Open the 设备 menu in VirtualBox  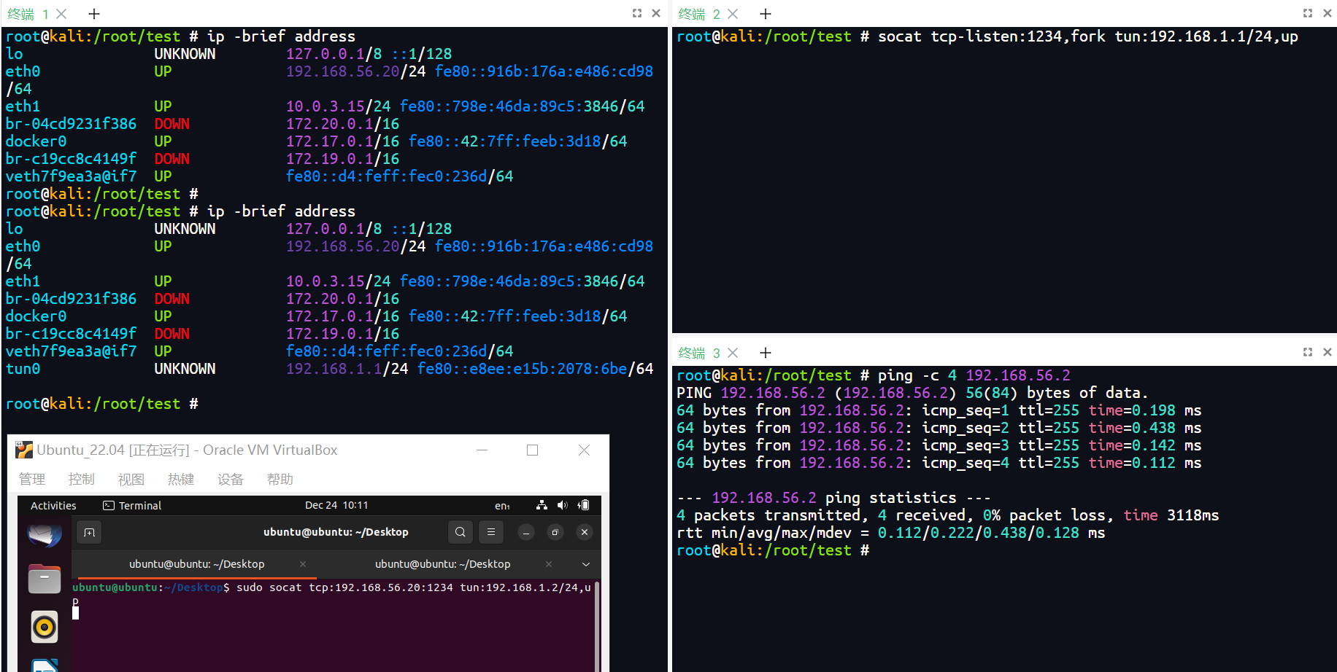coord(230,479)
